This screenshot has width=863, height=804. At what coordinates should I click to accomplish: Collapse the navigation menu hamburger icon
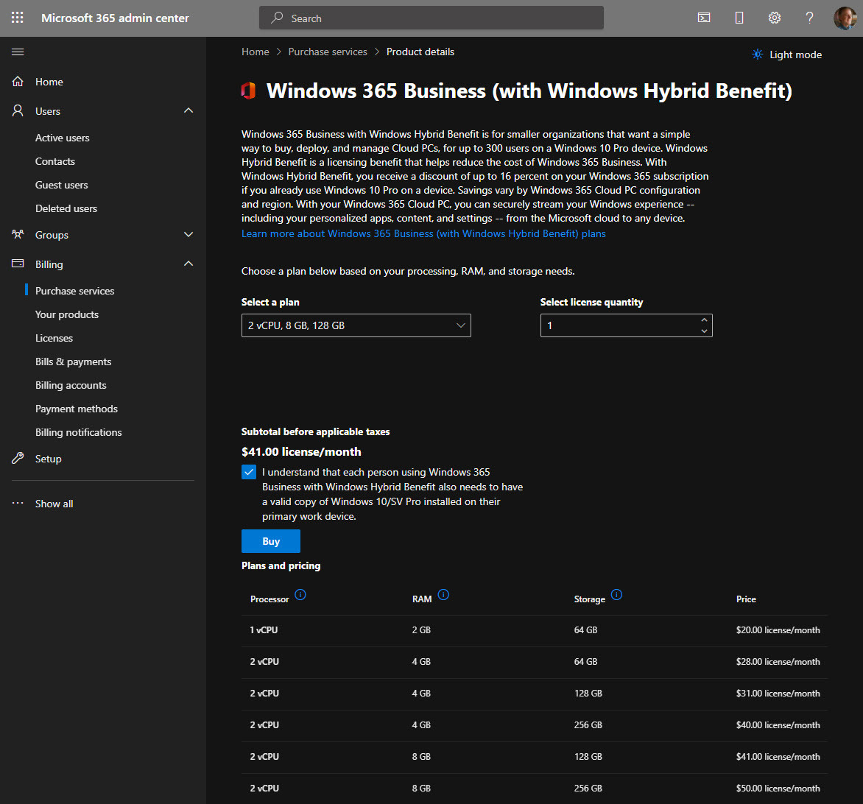pyautogui.click(x=18, y=52)
